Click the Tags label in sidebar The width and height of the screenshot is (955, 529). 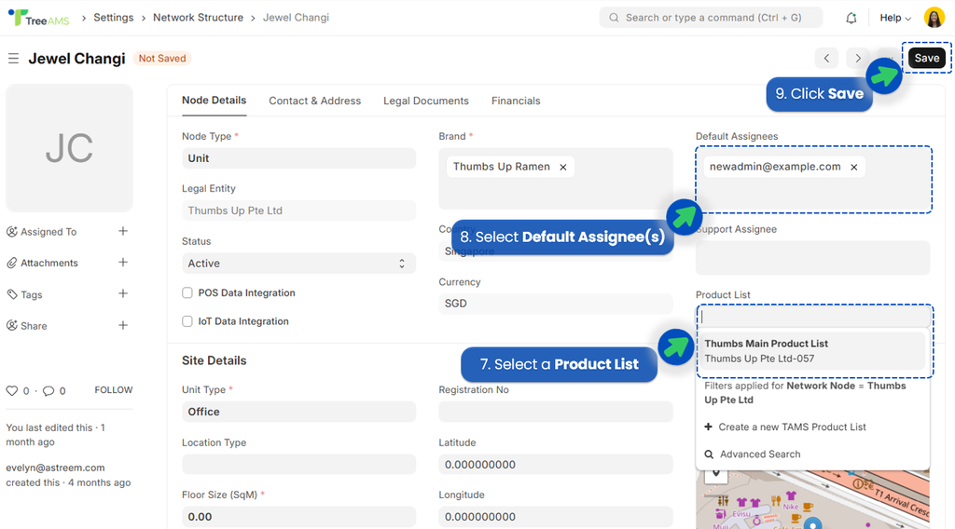[x=32, y=294]
